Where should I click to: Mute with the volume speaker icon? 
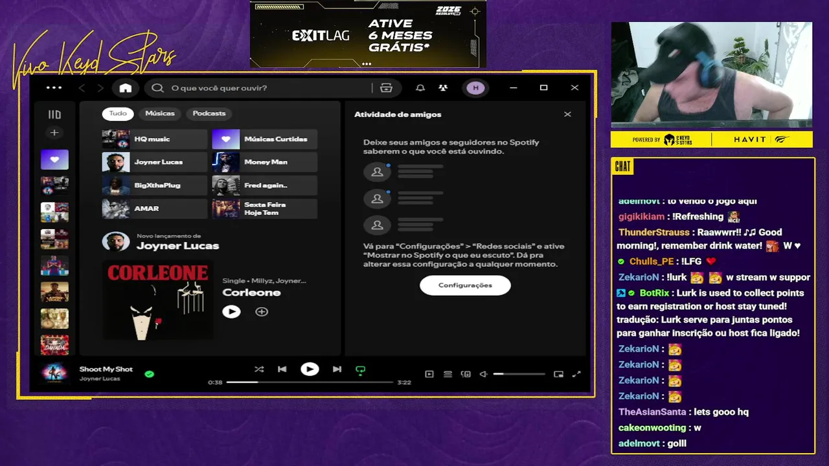point(483,374)
